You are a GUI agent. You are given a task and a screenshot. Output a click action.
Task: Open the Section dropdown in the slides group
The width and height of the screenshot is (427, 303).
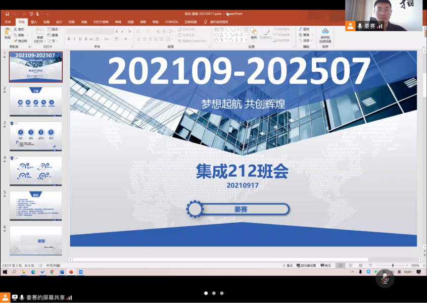point(54,41)
